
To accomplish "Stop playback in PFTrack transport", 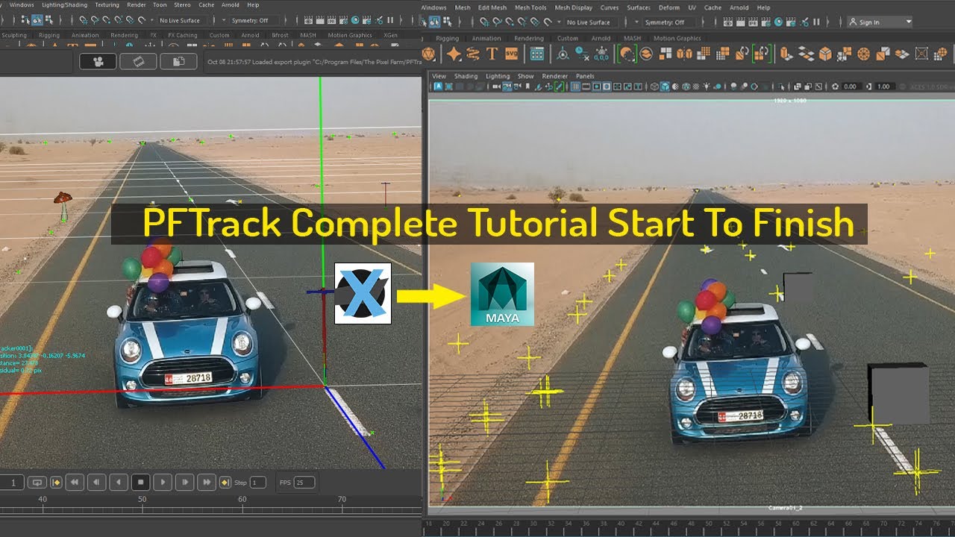I will (x=140, y=483).
